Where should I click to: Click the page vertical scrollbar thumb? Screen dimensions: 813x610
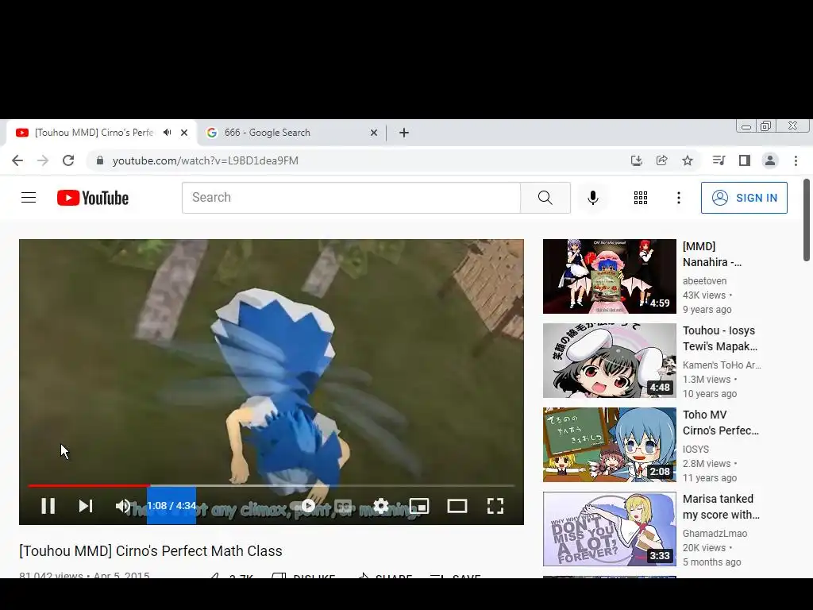[807, 220]
